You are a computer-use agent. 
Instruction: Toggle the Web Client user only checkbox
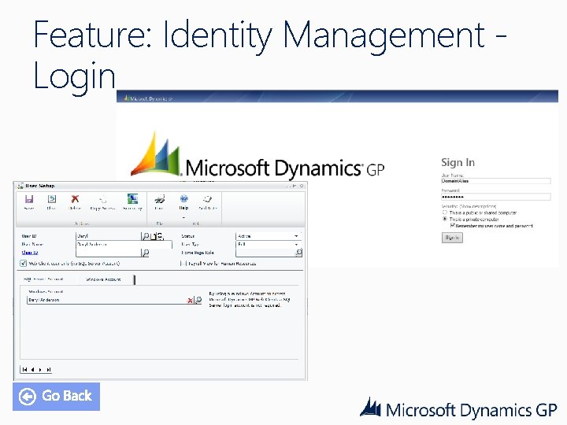coord(24,264)
